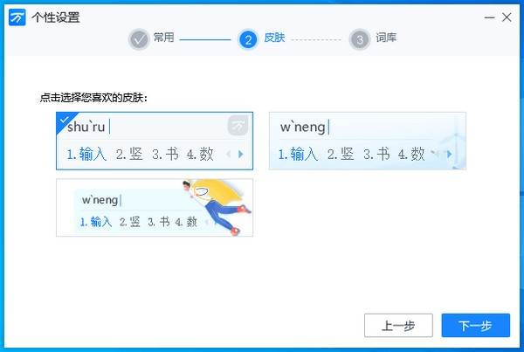Proceed with the 下一步 button
524x352 pixels.
476,325
